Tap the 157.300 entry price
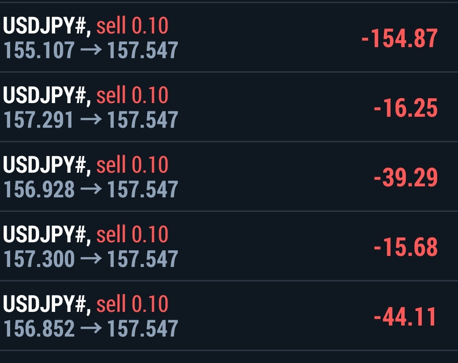 pyautogui.click(x=39, y=259)
